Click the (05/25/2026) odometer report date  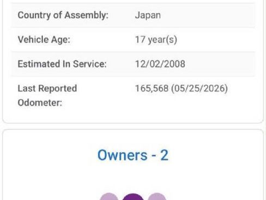point(199,89)
